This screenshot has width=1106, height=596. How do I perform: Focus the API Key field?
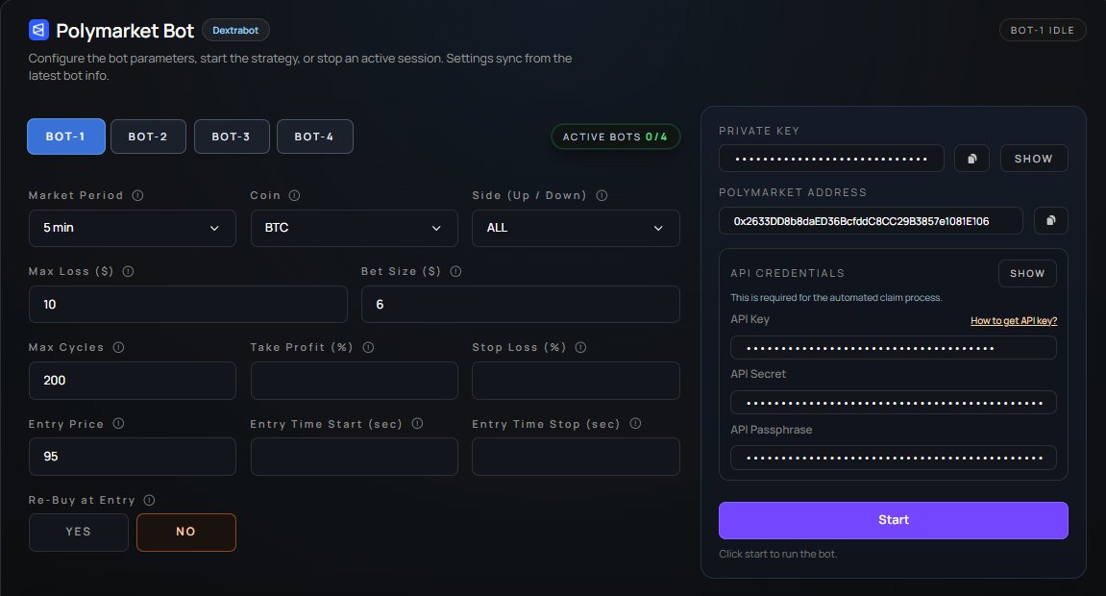893,348
